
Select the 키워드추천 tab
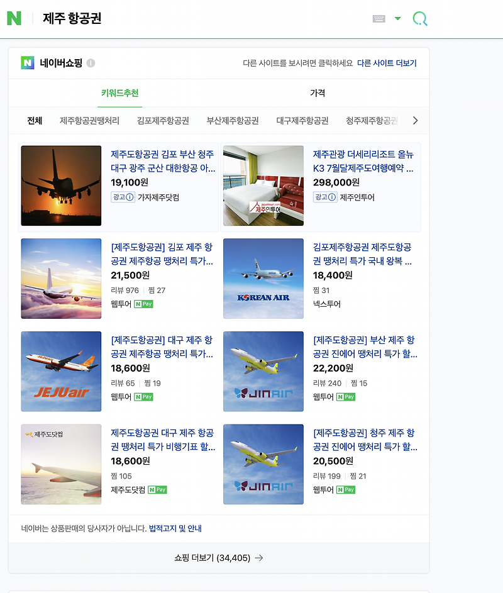click(x=120, y=93)
